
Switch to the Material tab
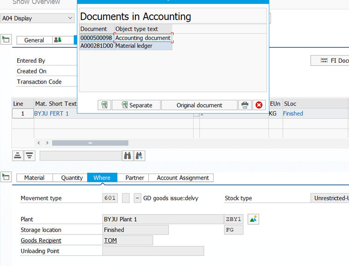click(34, 178)
